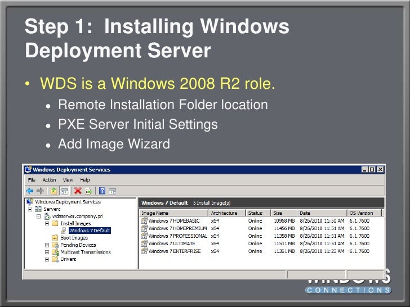Click the 11358 MB size cell
Viewport: 410px width, 307px height.
point(284,236)
